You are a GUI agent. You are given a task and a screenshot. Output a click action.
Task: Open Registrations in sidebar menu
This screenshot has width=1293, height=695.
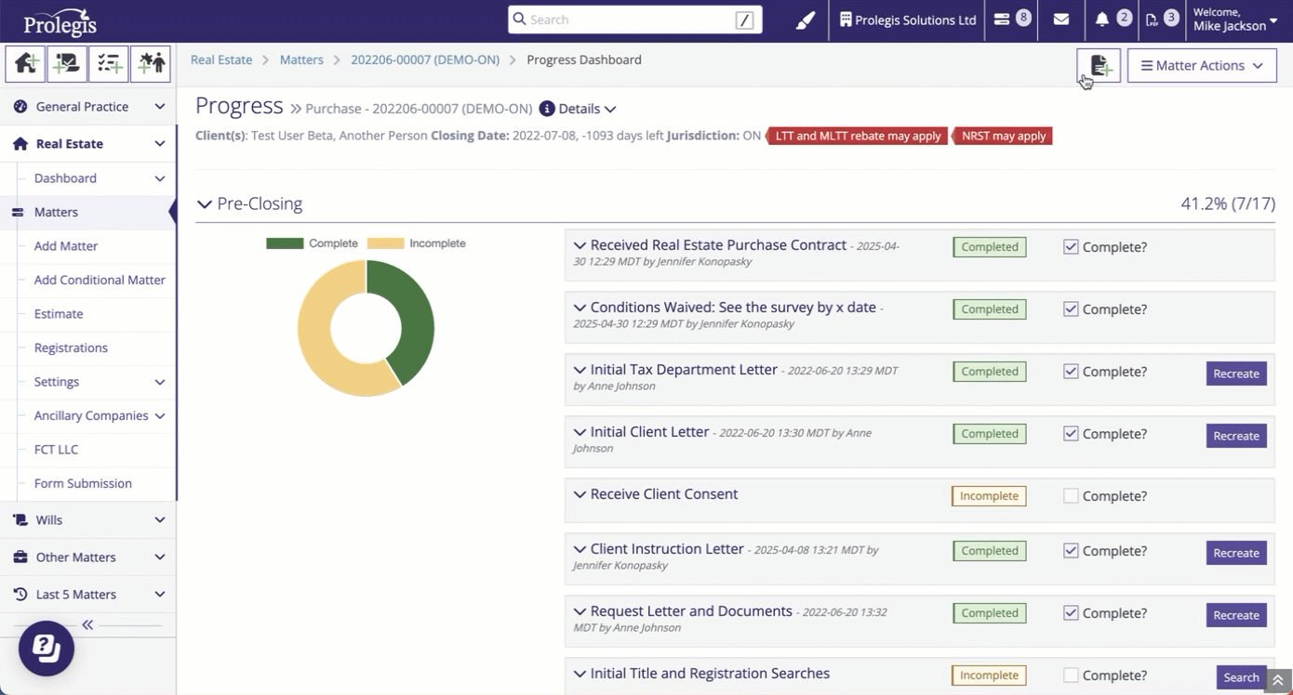pyautogui.click(x=71, y=347)
